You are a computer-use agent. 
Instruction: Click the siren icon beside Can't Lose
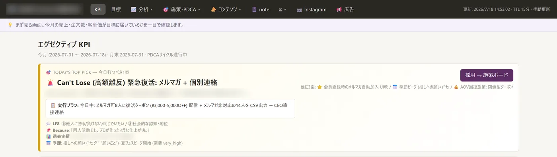(51, 83)
